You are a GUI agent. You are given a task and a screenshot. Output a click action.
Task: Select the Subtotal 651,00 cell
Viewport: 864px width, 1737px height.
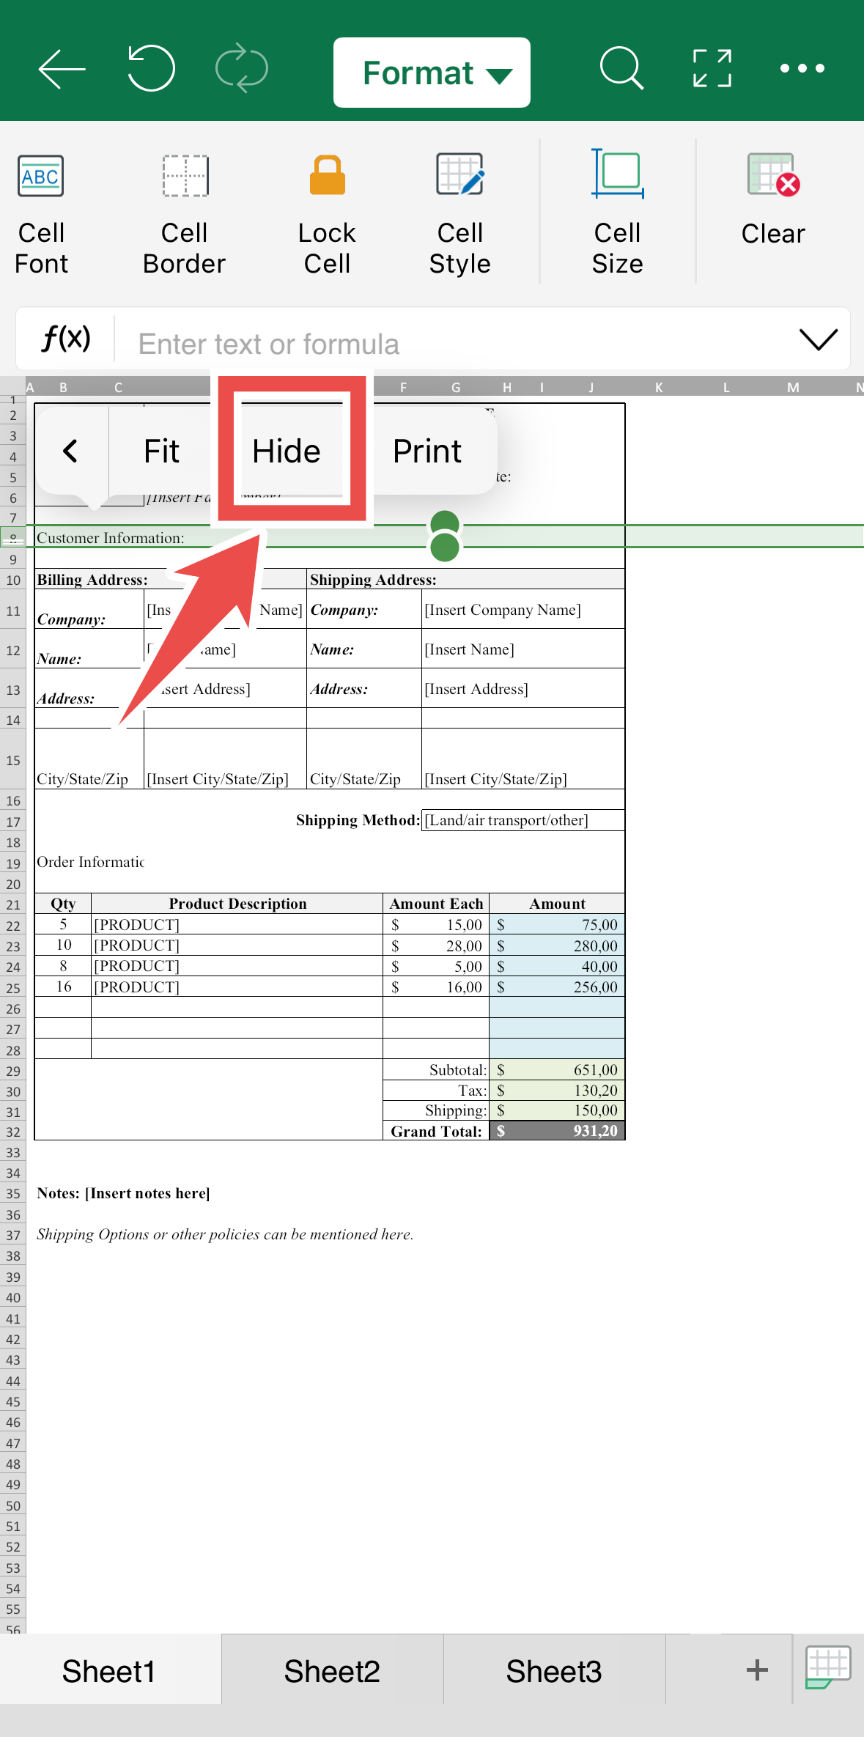(557, 1069)
